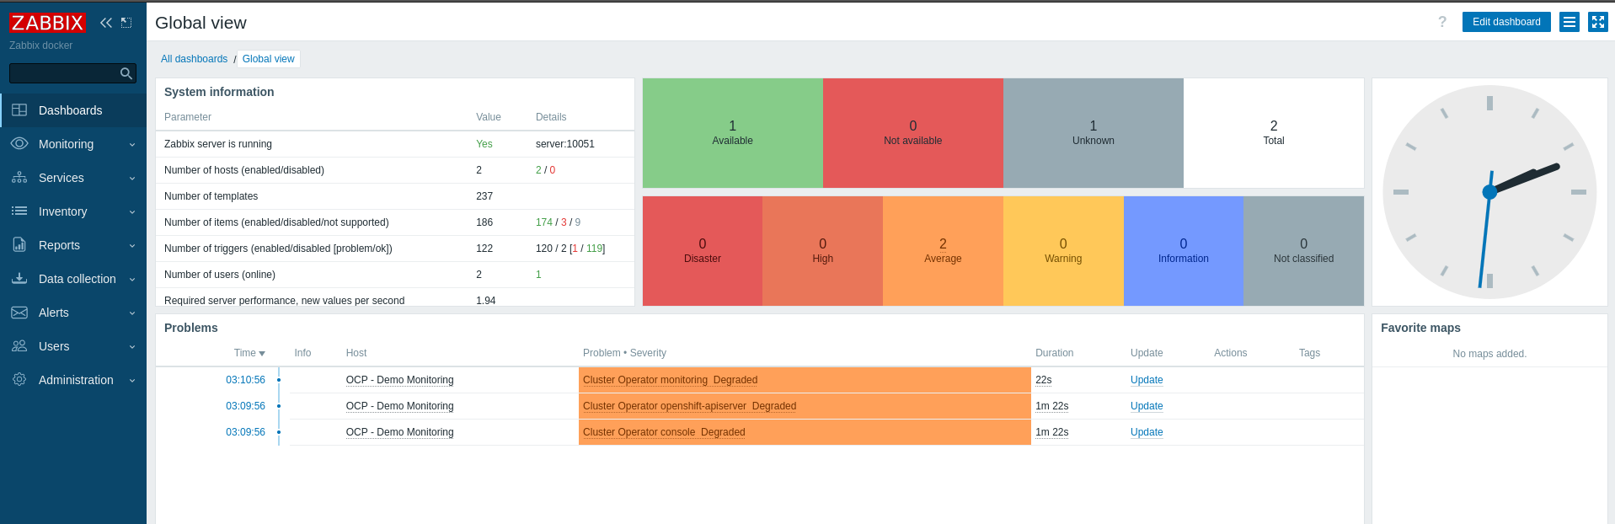The image size is (1615, 524).
Task: Click the orange Average severity tile
Action: (x=942, y=250)
